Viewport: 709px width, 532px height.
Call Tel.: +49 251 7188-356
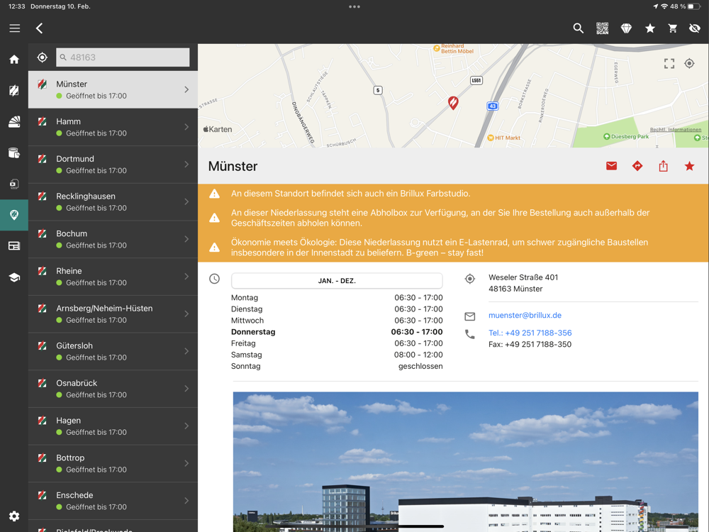coord(530,333)
